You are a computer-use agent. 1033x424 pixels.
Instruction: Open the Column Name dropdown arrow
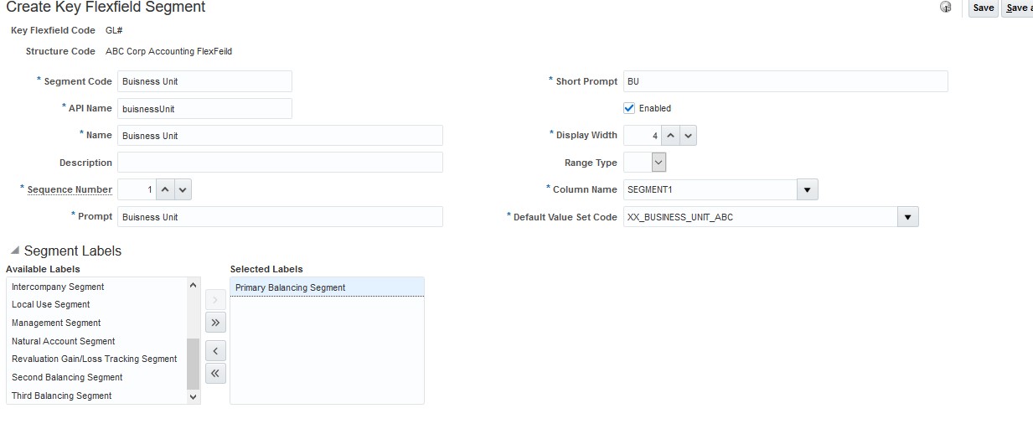(x=807, y=190)
